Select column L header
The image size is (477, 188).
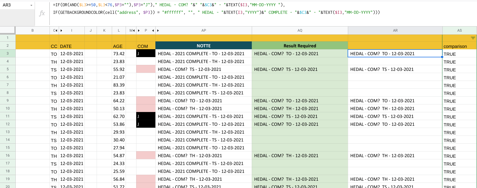click(119, 31)
